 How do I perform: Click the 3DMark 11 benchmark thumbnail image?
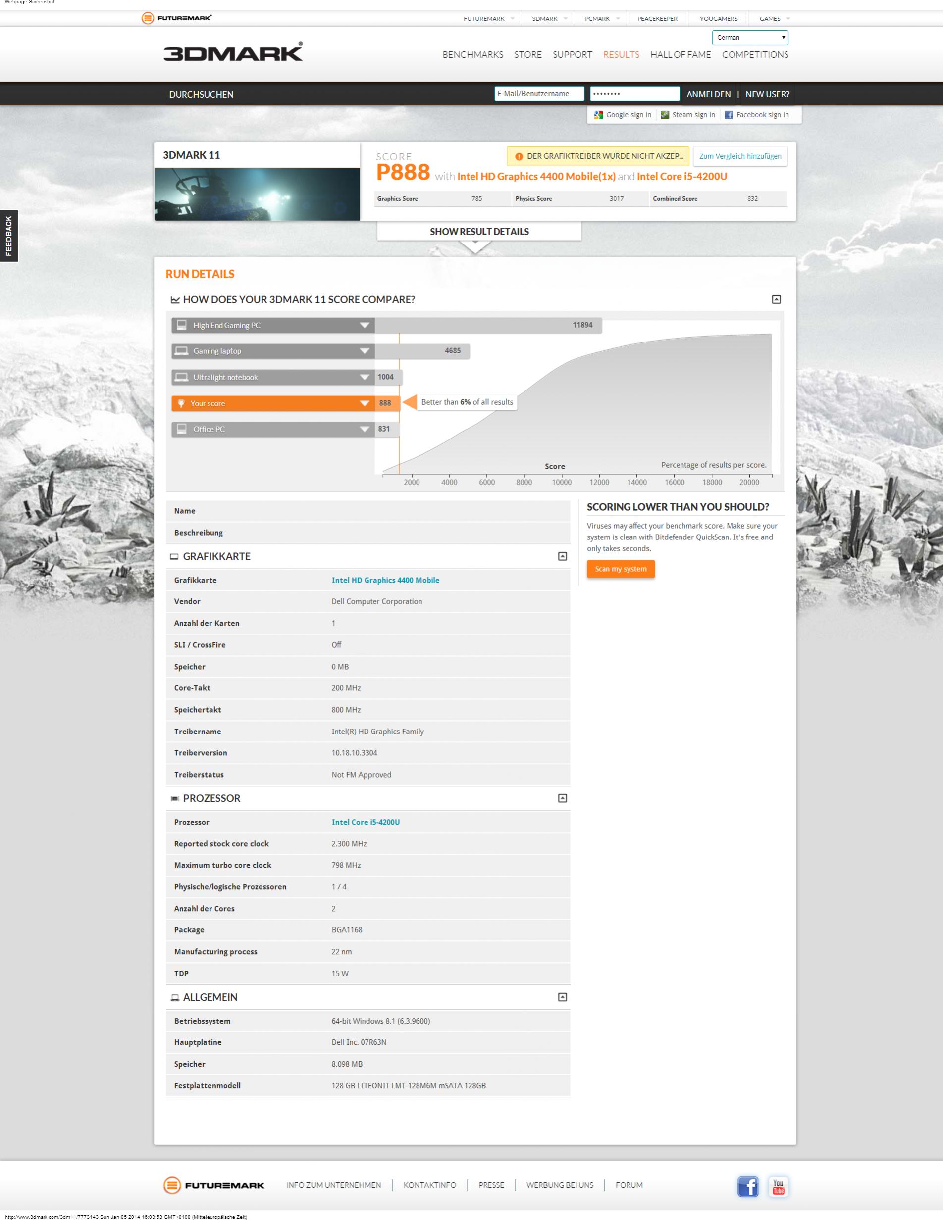[257, 194]
